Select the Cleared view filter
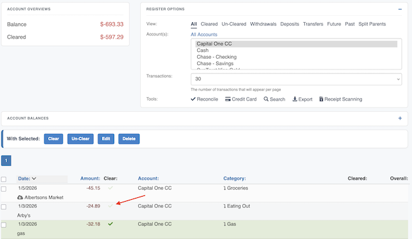This screenshot has height=239, width=412. point(209,24)
